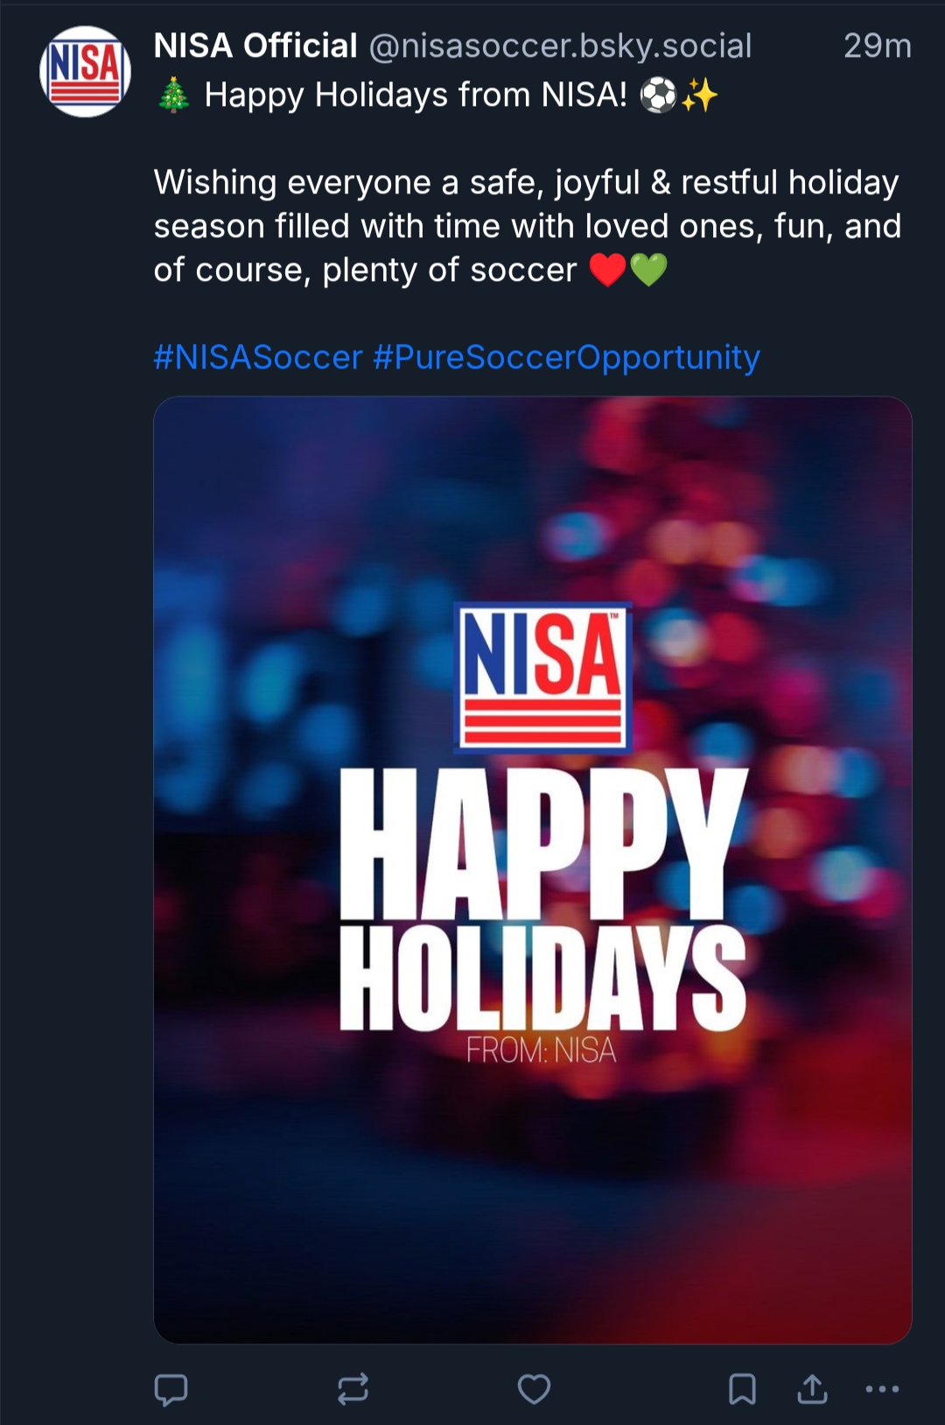This screenshot has height=1425, width=945.
Task: Open the three-dot more options menu
Action: click(x=882, y=1389)
